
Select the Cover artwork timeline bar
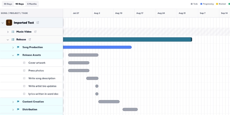click(x=79, y=63)
